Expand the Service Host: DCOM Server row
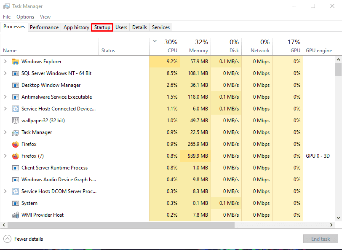 [5, 191]
